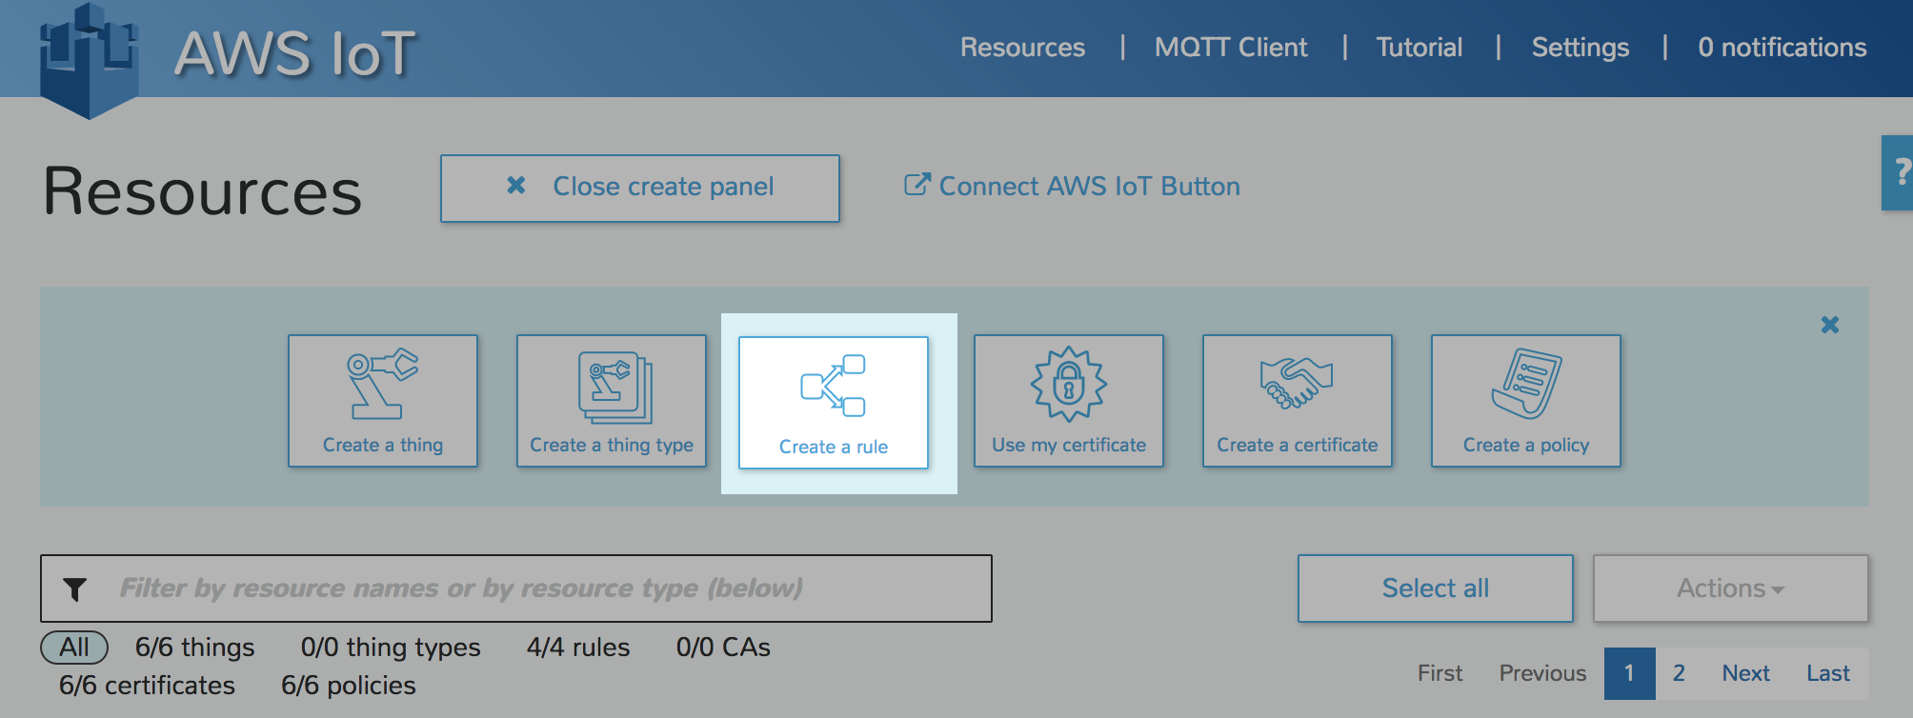View 0 notifications in header
This screenshot has width=1913, height=718.
click(1782, 47)
